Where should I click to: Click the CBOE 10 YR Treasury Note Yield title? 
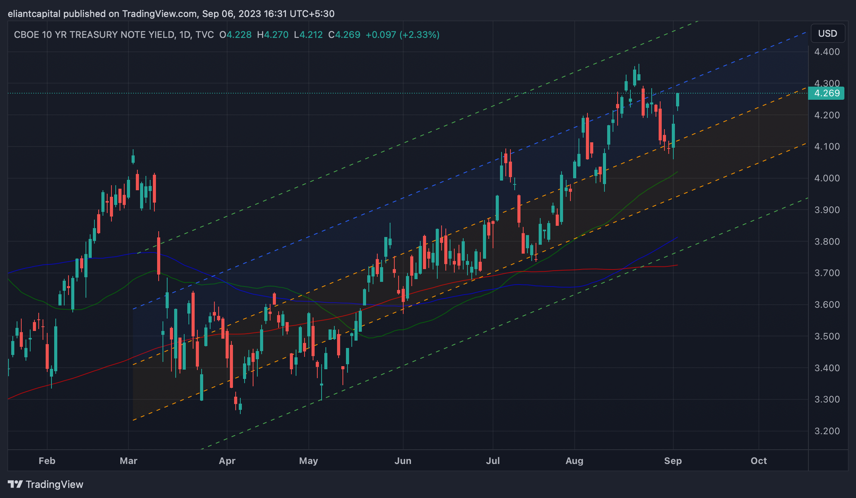(94, 35)
